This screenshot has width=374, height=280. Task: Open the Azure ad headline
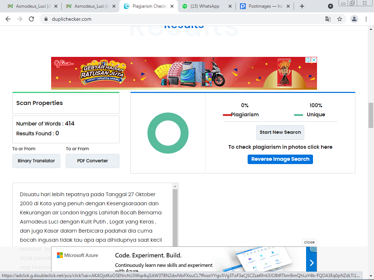pyautogui.click(x=148, y=255)
